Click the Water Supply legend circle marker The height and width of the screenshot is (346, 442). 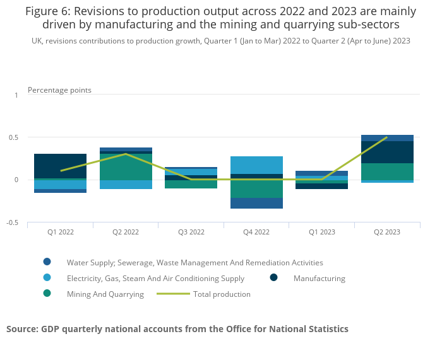coord(47,262)
